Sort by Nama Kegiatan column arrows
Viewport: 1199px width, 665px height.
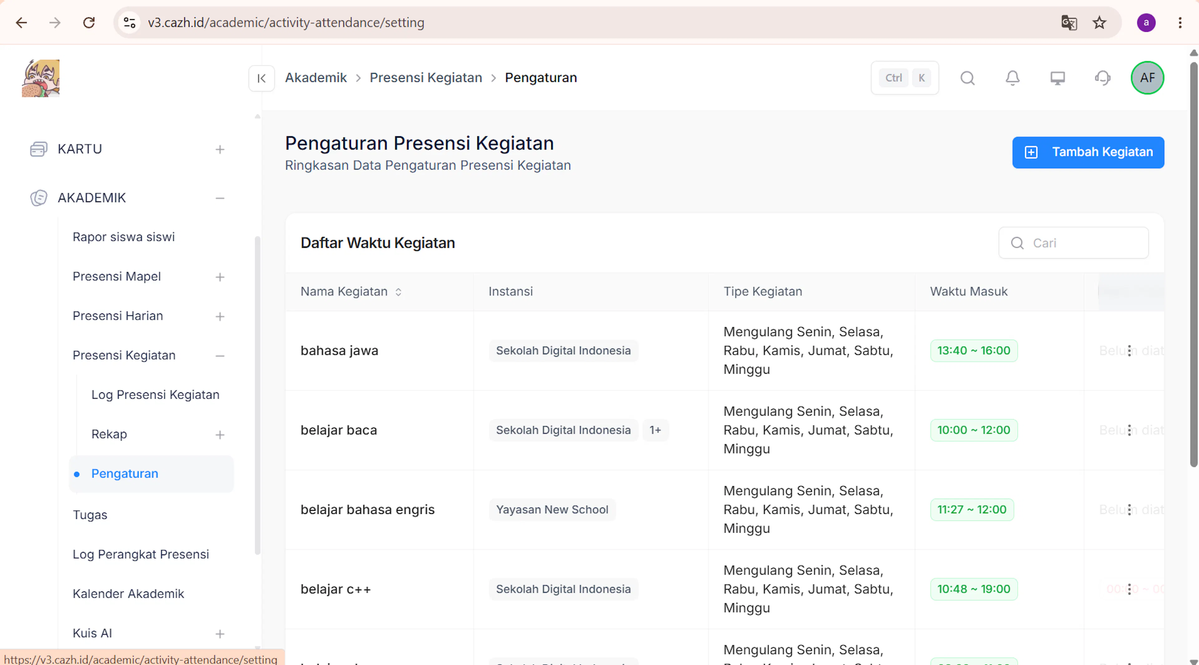398,292
